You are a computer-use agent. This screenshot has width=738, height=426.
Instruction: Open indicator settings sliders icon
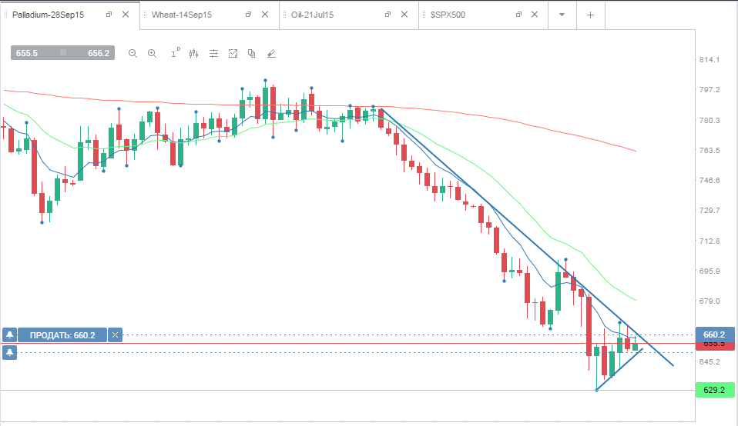tap(213, 54)
